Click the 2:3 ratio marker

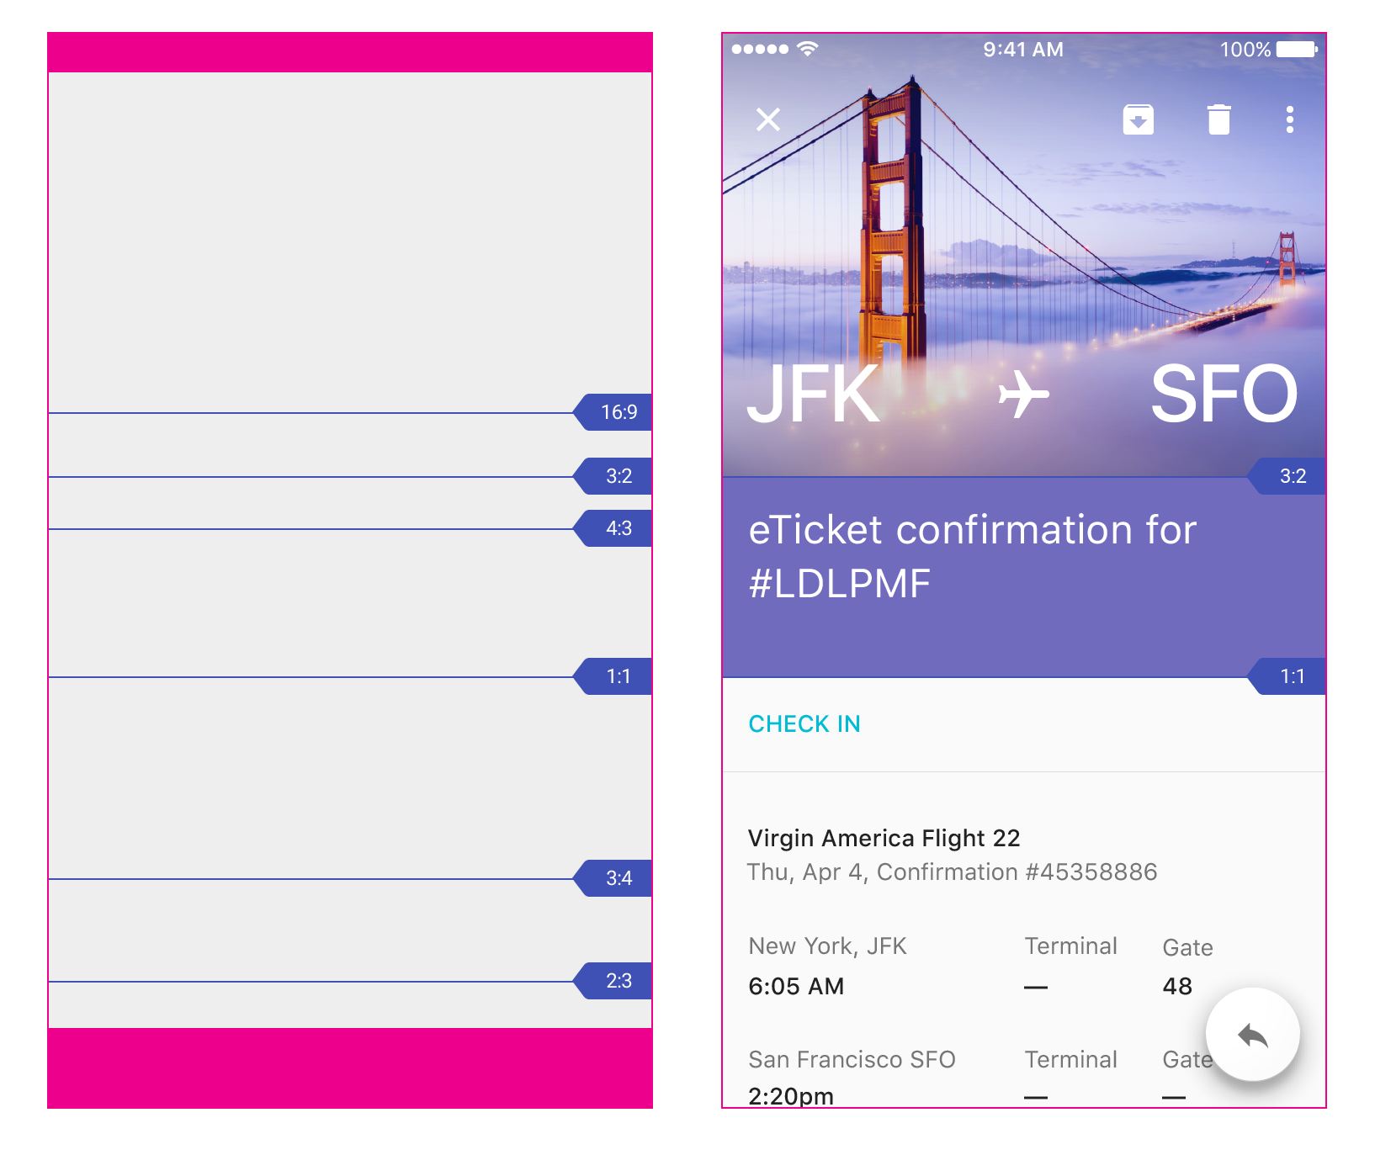pos(618,981)
